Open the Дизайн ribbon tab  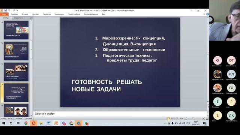[35, 14]
